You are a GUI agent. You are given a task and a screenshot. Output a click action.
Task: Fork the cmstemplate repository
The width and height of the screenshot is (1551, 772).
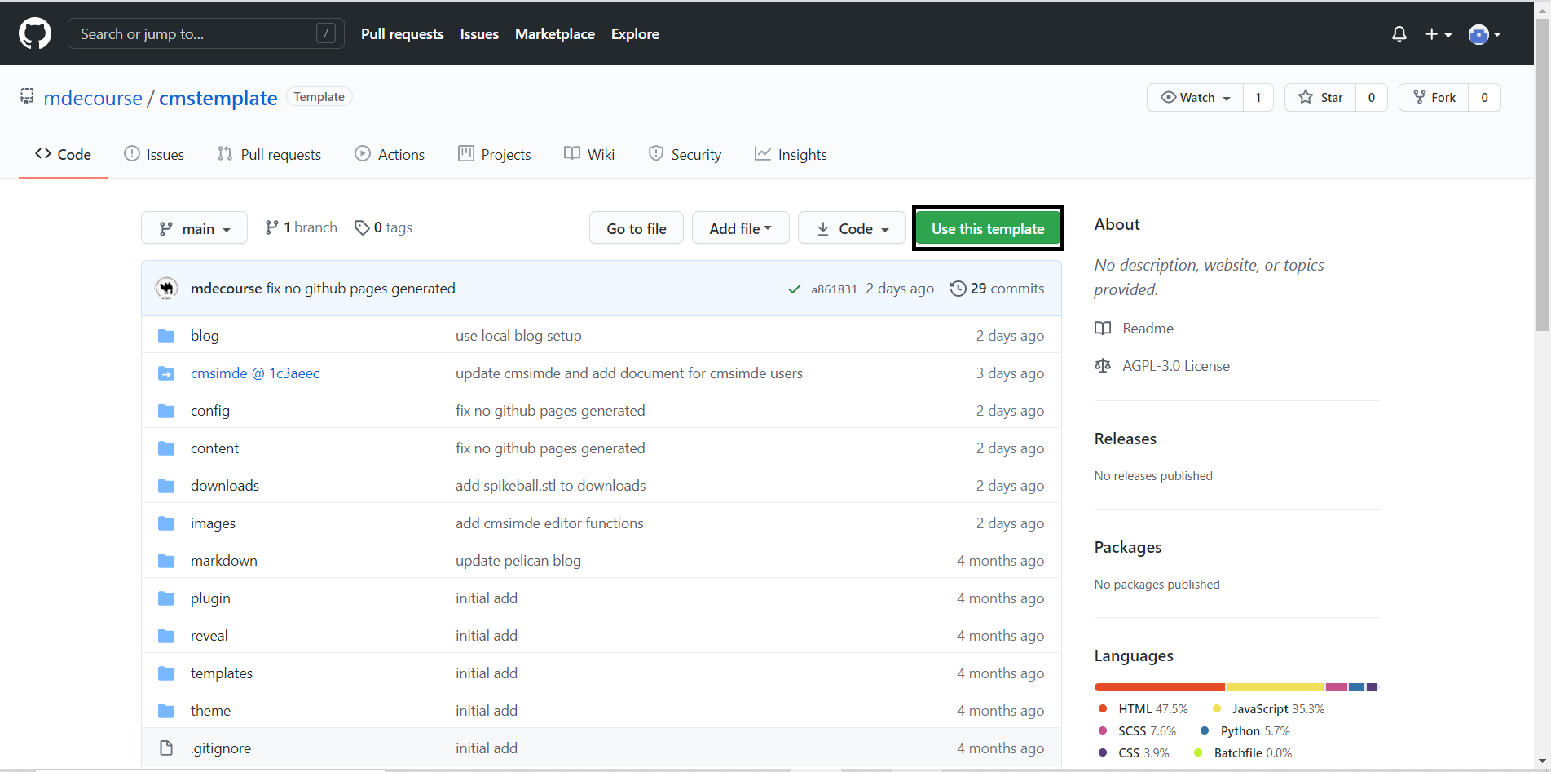1434,98
